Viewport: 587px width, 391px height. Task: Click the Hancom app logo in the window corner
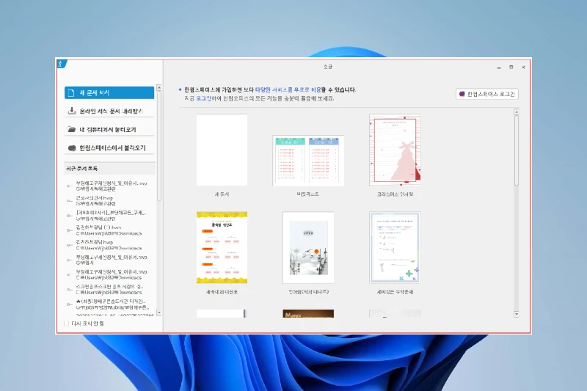click(x=61, y=64)
